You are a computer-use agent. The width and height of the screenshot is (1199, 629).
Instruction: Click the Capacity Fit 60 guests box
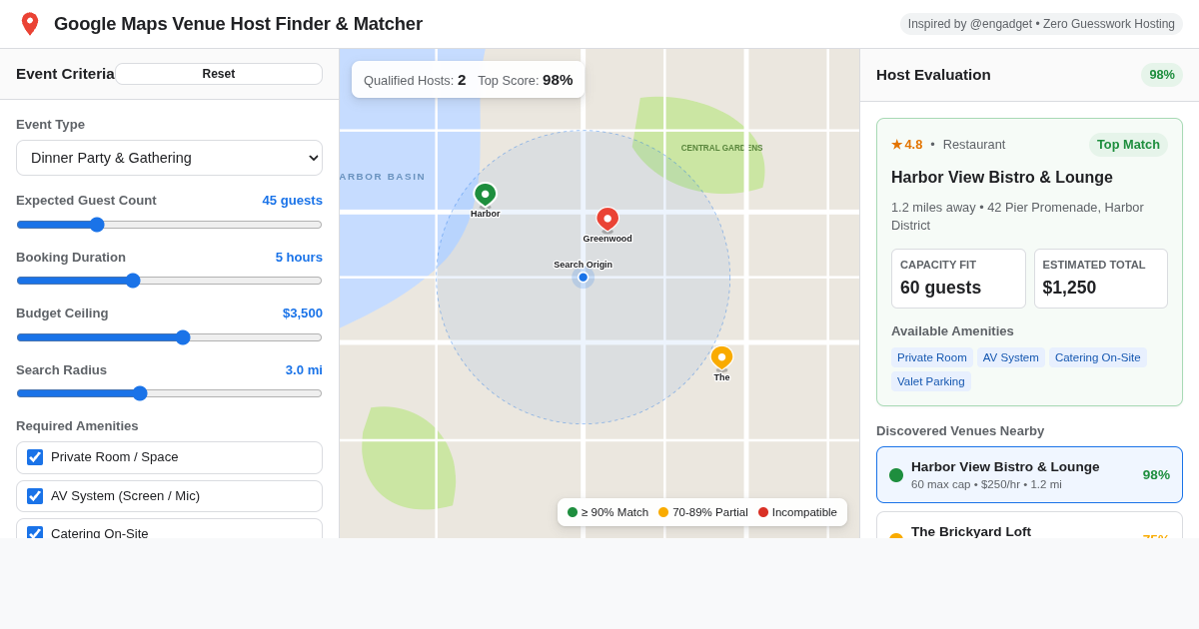958,279
